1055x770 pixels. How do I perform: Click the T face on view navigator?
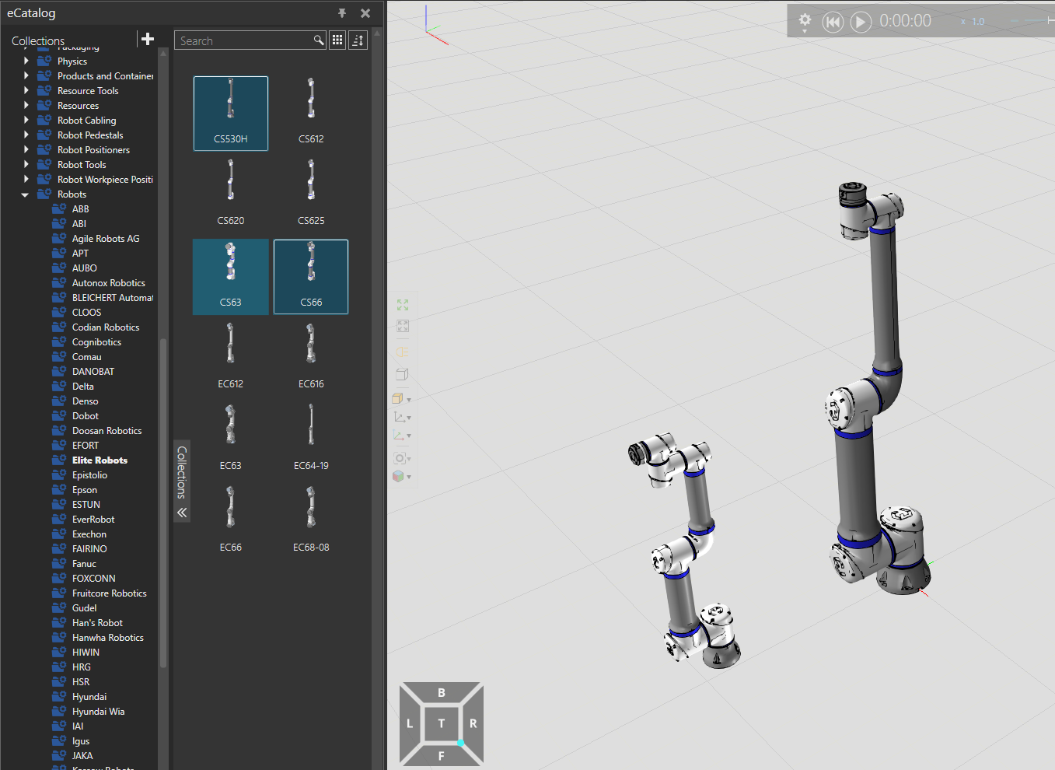pos(441,723)
